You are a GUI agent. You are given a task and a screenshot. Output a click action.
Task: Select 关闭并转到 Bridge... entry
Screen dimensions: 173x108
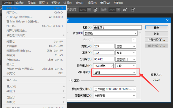pos(34,51)
